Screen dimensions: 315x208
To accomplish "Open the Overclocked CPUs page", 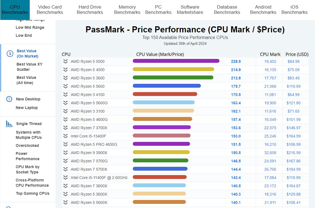I will (x=27, y=145).
